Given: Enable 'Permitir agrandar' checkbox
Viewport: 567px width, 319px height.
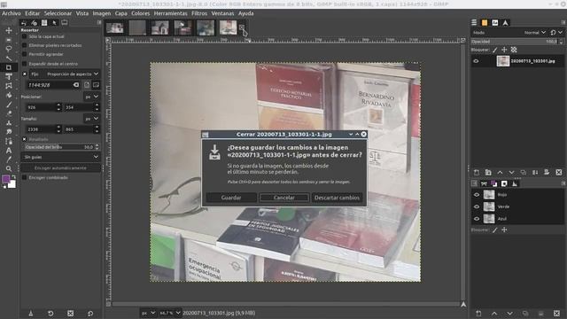Looking at the screenshot, I should point(25,54).
